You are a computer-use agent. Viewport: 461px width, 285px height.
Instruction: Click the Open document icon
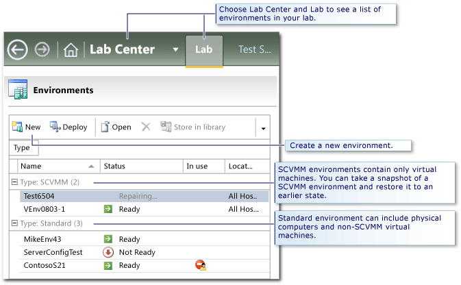coord(105,127)
